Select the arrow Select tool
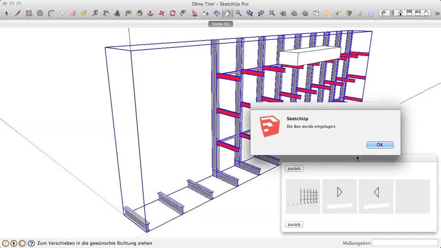 coord(7,13)
